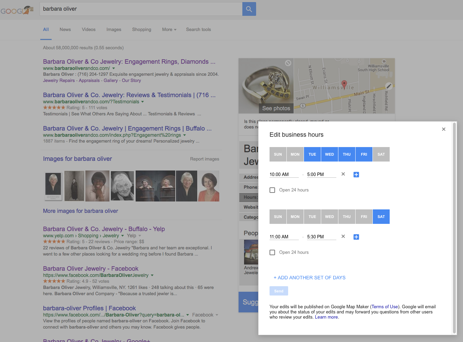463x342 pixels.
Task: Edit the 10:00 AM opening time field
Action: click(x=284, y=175)
